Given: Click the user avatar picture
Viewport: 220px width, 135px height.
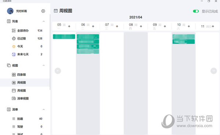Looking at the screenshot, I should (x=10, y=11).
